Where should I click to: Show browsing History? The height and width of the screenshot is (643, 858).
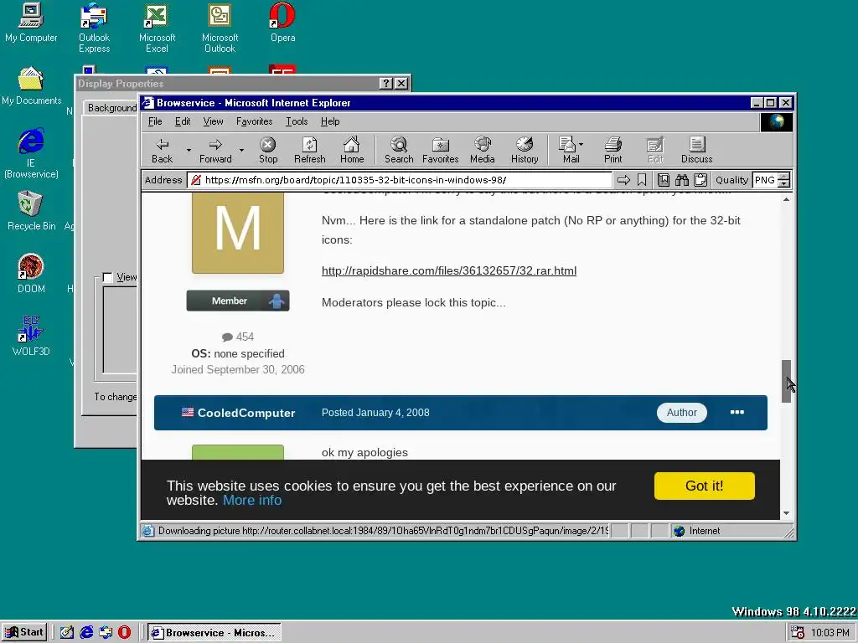pos(525,151)
